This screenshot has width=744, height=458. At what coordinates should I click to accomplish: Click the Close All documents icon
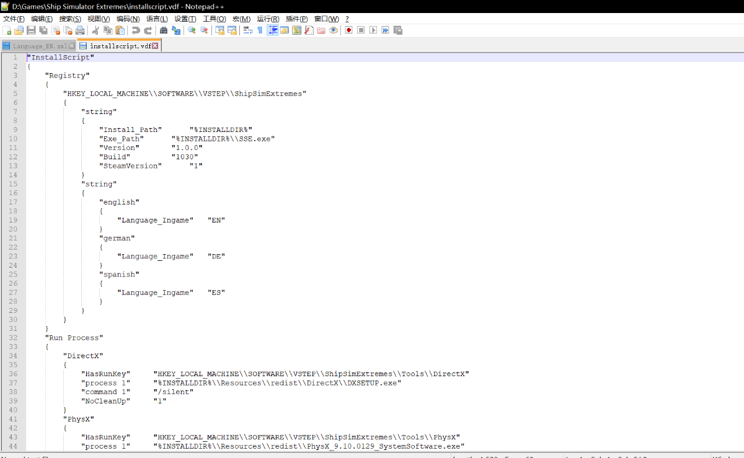[68, 30]
